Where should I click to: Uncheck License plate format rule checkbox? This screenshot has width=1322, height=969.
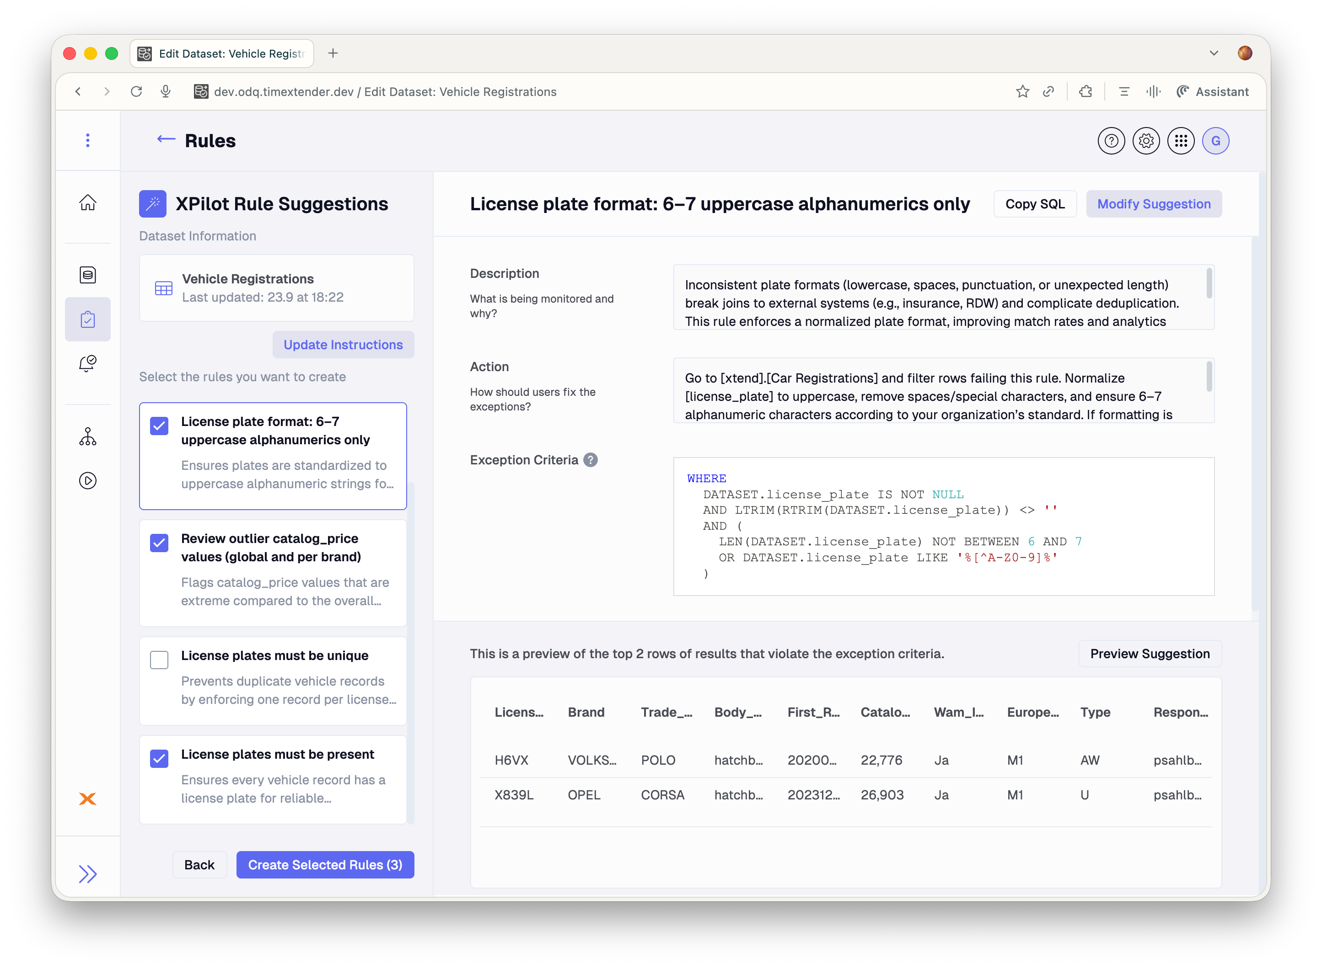click(x=159, y=425)
